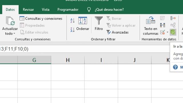The width and height of the screenshot is (183, 103).
Task: Select column J header
Action: (x=135, y=60)
